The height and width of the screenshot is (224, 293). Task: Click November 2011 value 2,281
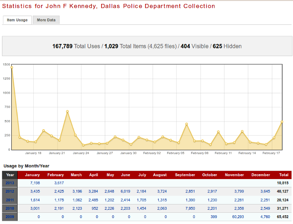click(x=239, y=200)
